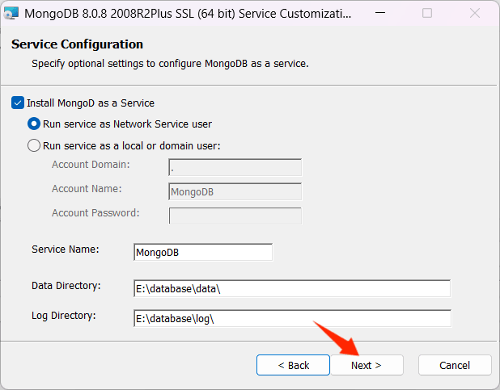Minimize the installer window
The width and height of the screenshot is (500, 390).
click(x=380, y=14)
